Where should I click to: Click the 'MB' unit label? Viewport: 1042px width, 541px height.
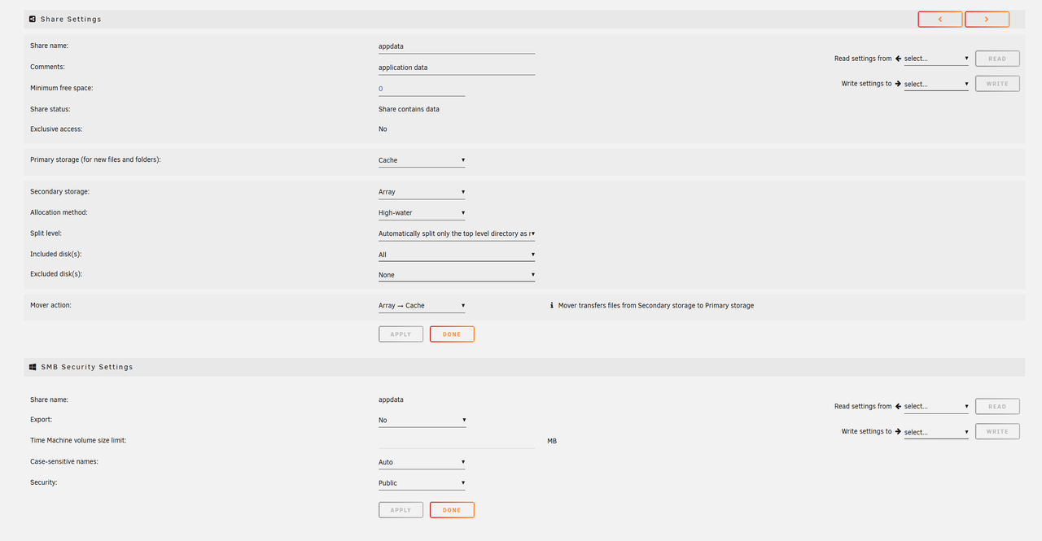[x=552, y=441]
